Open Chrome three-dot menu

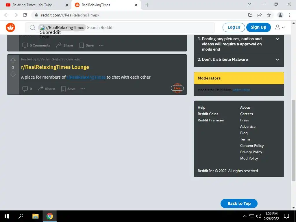click(x=290, y=15)
